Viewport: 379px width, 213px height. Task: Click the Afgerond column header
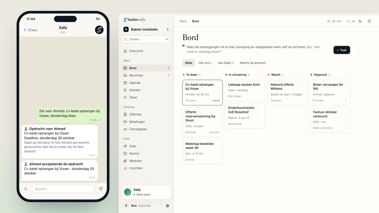coord(320,75)
